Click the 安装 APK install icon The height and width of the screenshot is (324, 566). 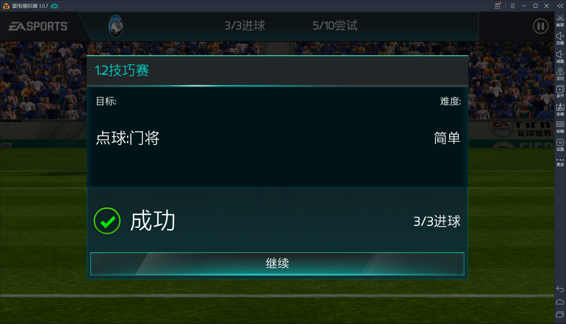tap(560, 109)
